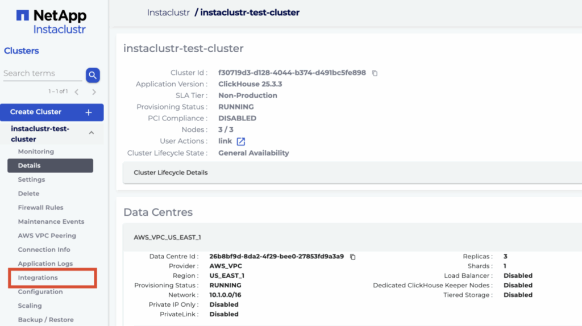The height and width of the screenshot is (326, 582).
Task: Expand the Cluster Lifecycle Details section
Action: (x=171, y=173)
